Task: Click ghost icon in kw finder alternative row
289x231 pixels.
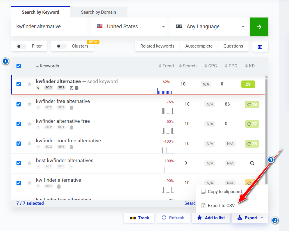Action: point(59,187)
